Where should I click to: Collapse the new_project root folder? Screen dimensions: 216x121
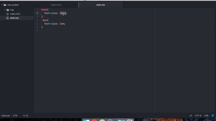click(2, 5)
